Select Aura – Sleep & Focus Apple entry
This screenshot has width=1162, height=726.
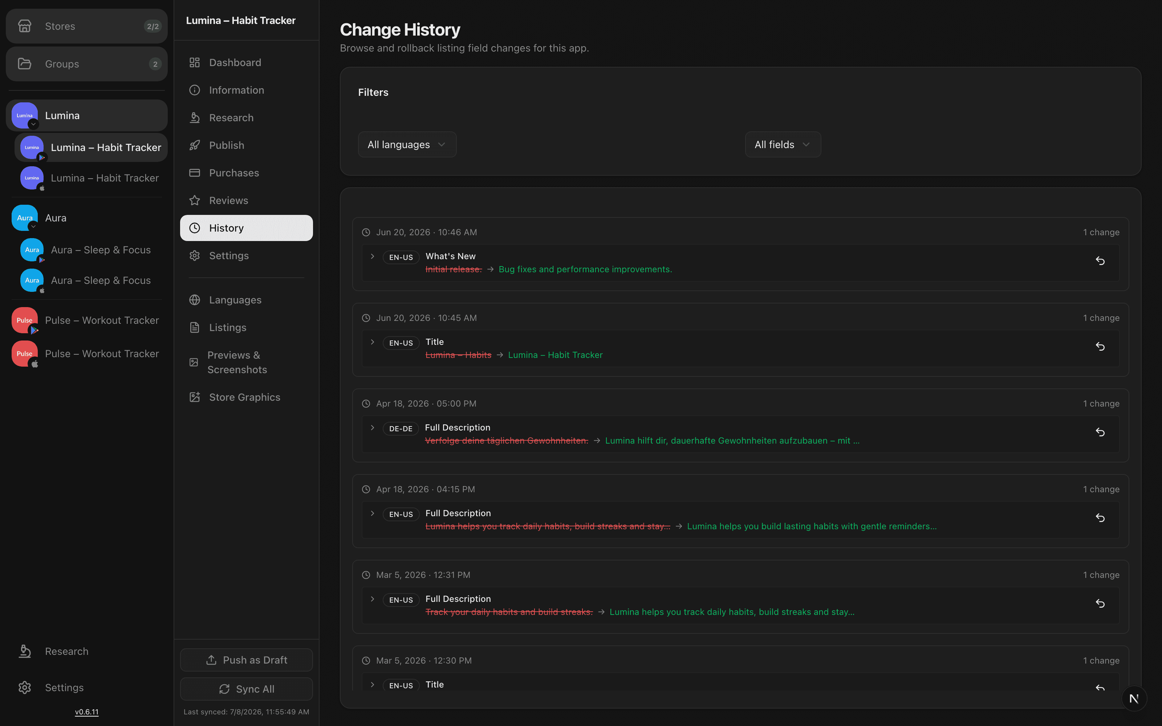click(x=91, y=280)
